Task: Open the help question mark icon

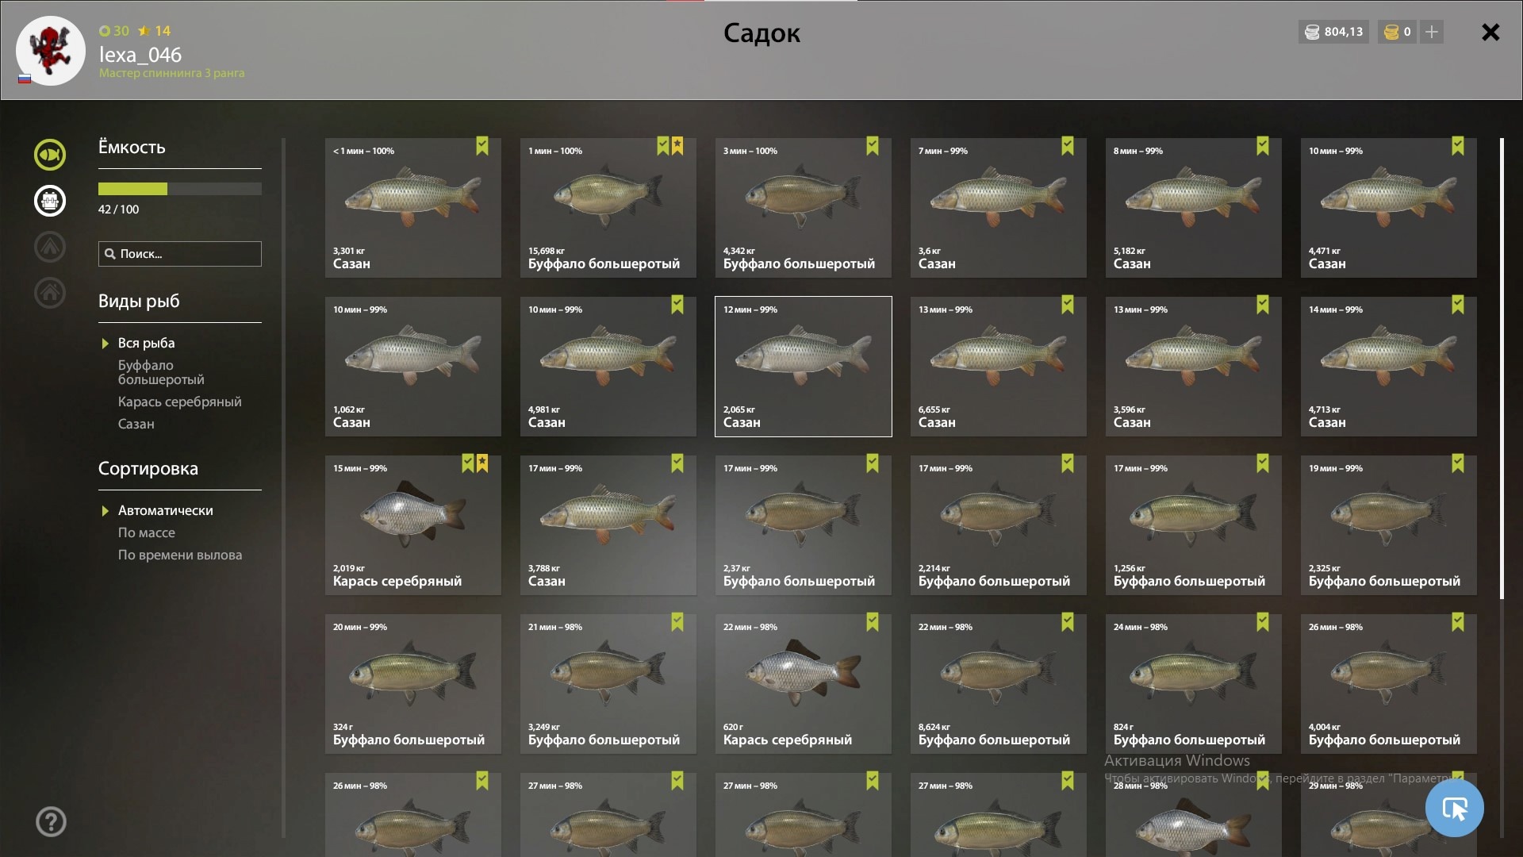Action: click(x=51, y=822)
